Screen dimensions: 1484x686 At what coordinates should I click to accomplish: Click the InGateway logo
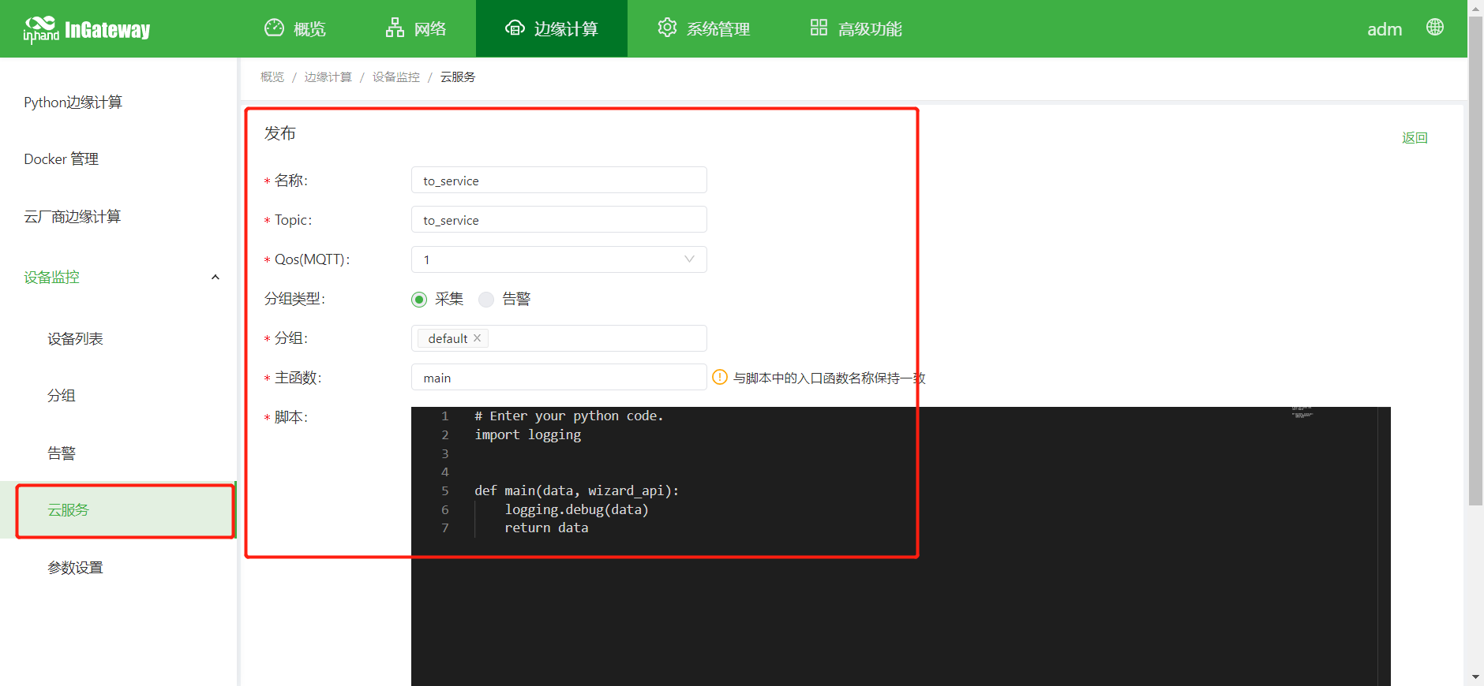tap(87, 29)
